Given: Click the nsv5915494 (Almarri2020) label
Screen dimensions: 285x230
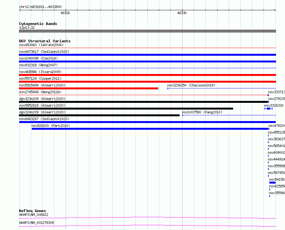Looking at the screenshot, I should click(x=42, y=85).
